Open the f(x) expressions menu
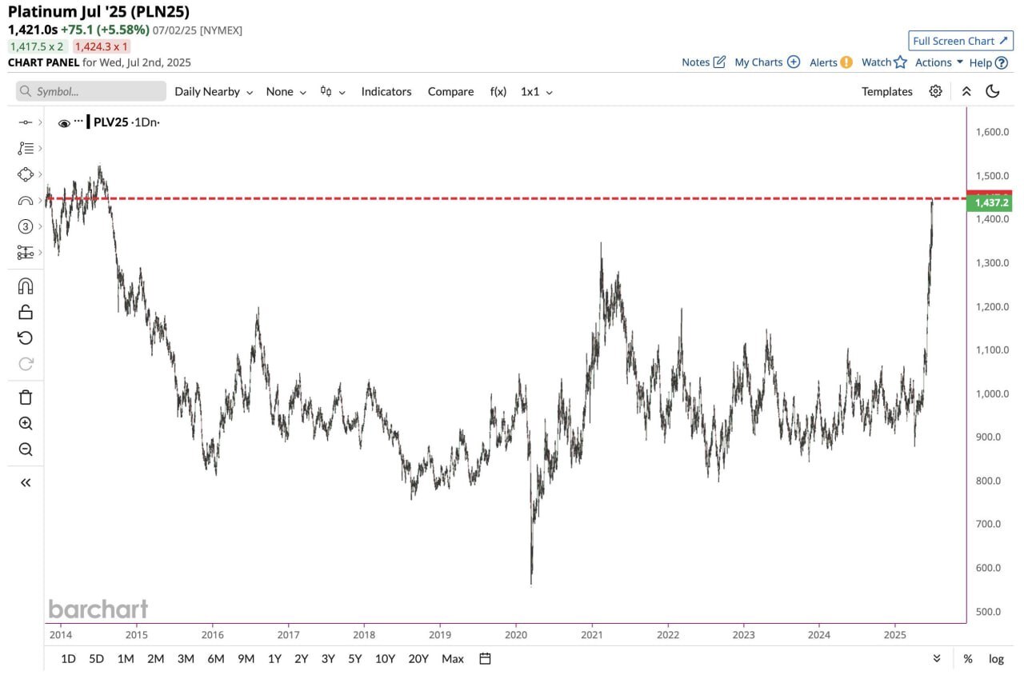The height and width of the screenshot is (675, 1024). tap(498, 91)
